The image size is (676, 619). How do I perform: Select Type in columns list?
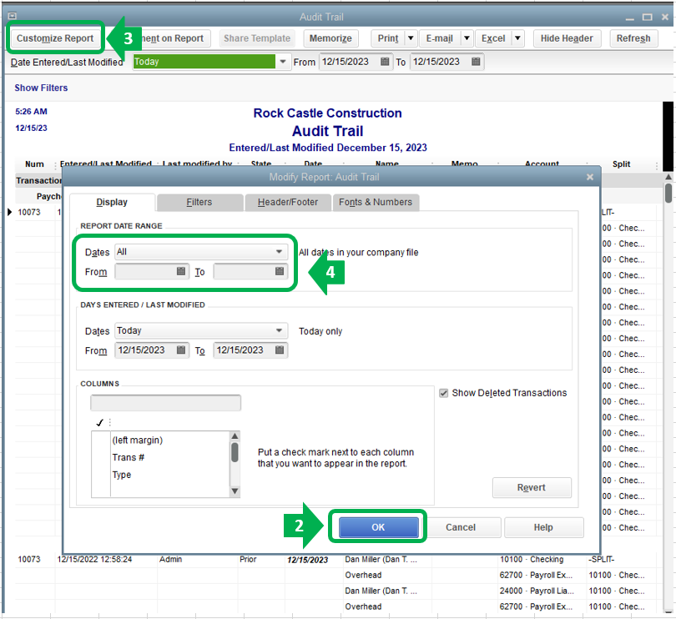122,475
